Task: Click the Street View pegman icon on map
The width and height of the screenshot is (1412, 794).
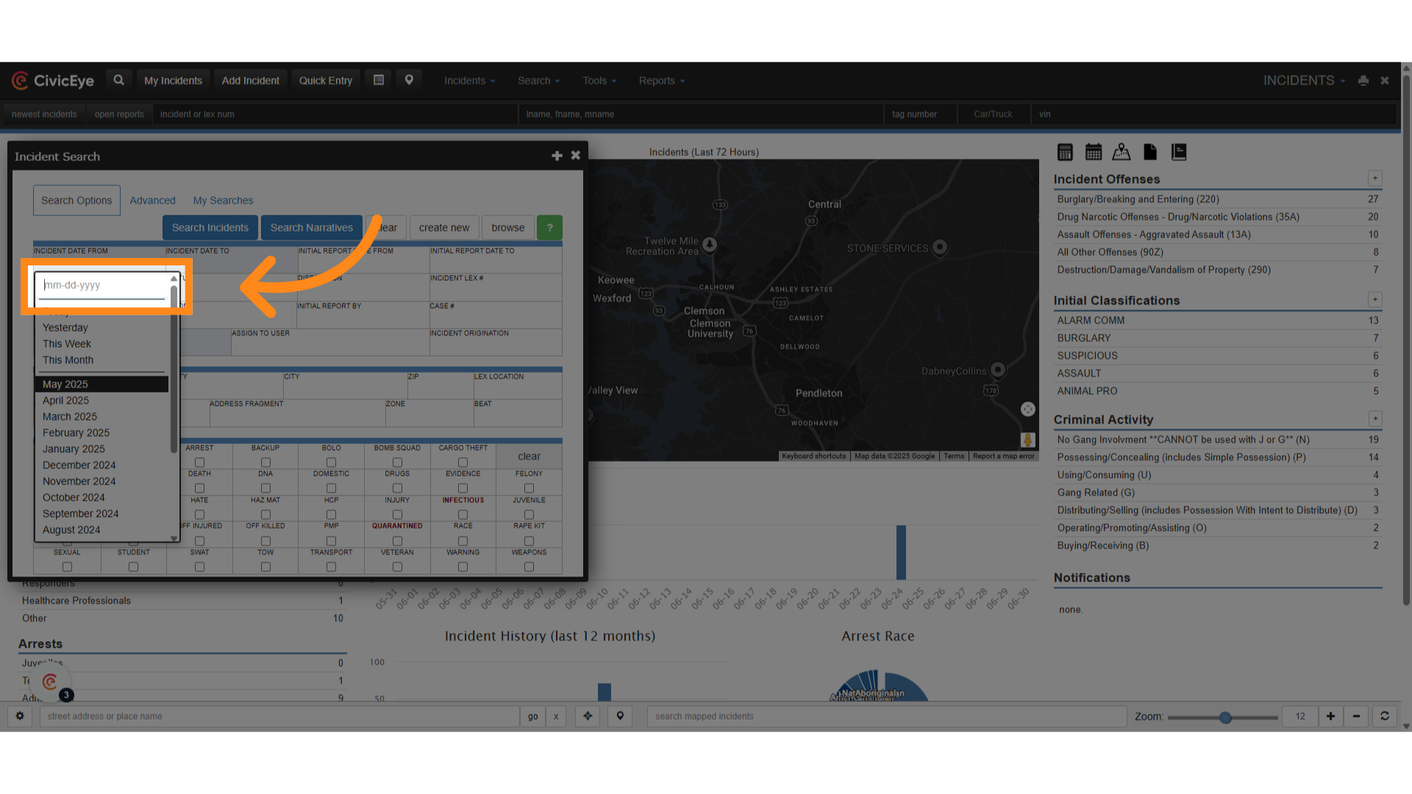Action: pyautogui.click(x=1027, y=440)
